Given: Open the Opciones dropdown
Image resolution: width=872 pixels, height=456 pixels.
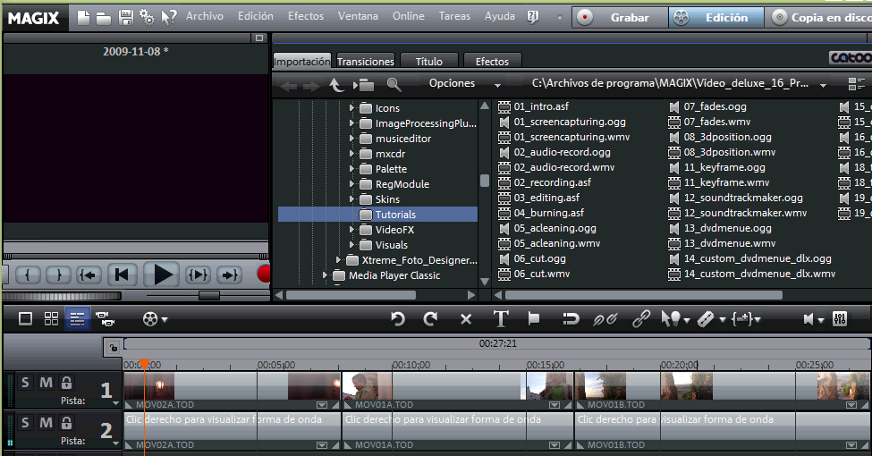Looking at the screenshot, I should 463,84.
